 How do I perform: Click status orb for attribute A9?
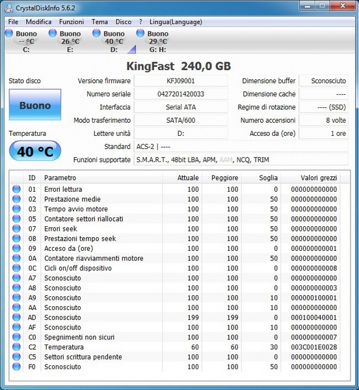16,298
